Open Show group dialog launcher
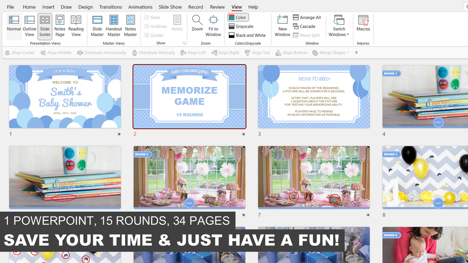This screenshot has height=263, width=468. (184, 43)
